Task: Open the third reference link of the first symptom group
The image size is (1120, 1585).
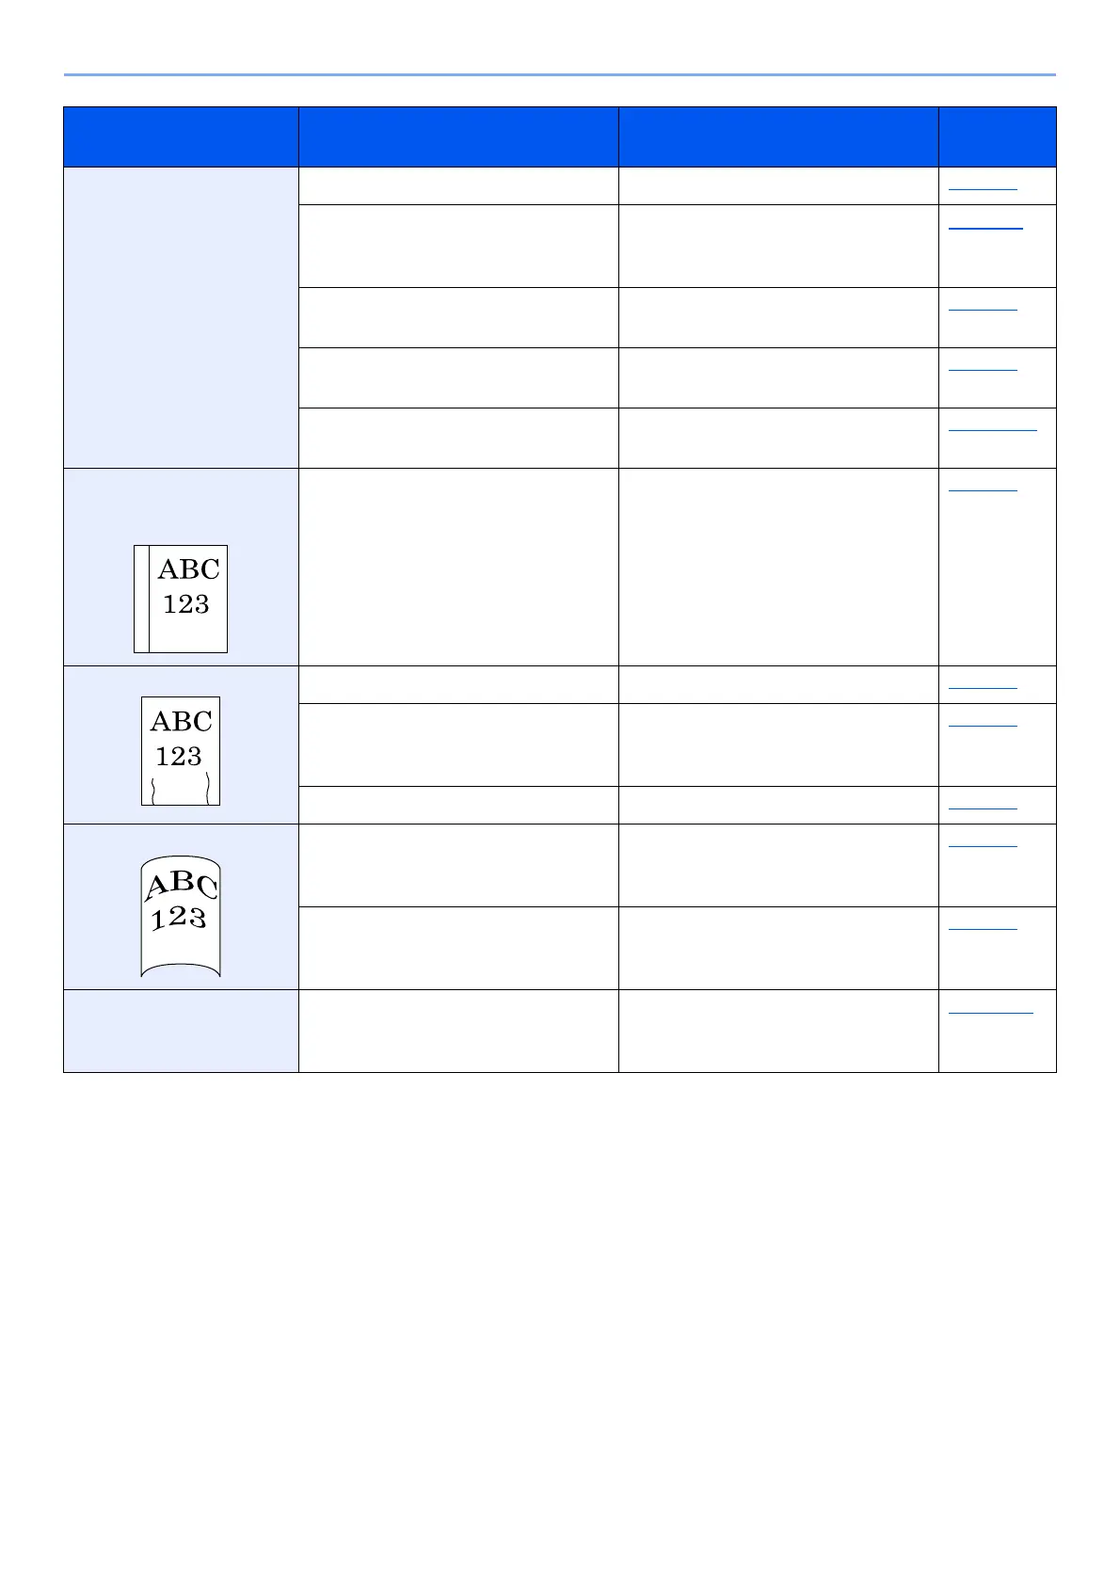Action: [x=983, y=309]
